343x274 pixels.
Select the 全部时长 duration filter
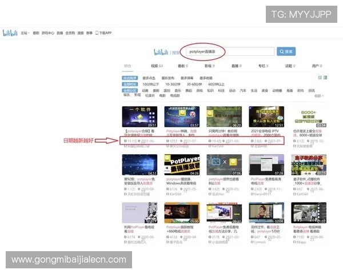pyautogui.click(x=130, y=84)
